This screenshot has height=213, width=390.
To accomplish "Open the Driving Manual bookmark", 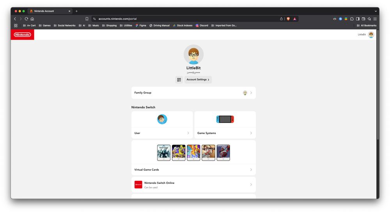I will [x=160, y=26].
